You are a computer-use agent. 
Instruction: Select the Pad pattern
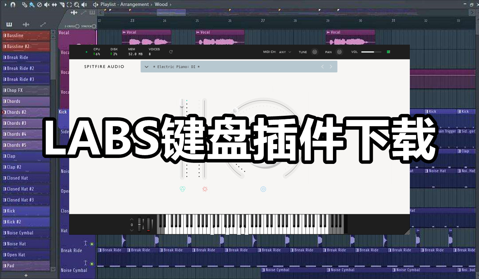pyautogui.click(x=26, y=265)
